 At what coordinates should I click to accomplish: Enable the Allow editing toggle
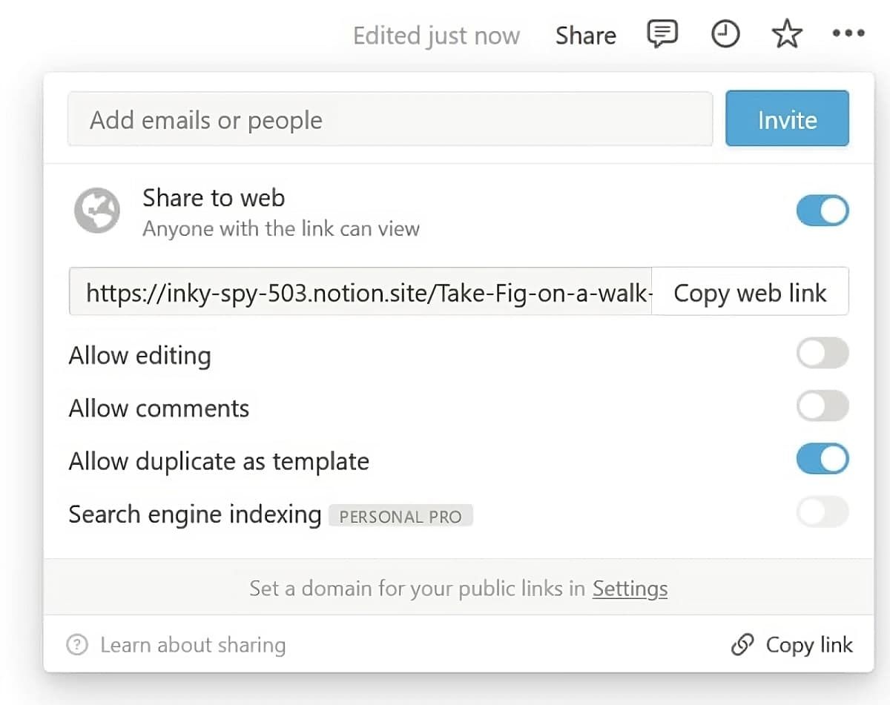point(822,354)
